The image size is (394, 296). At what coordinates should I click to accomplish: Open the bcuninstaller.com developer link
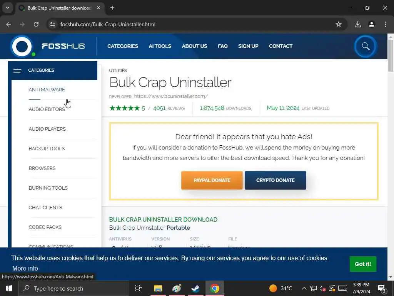(x=171, y=96)
